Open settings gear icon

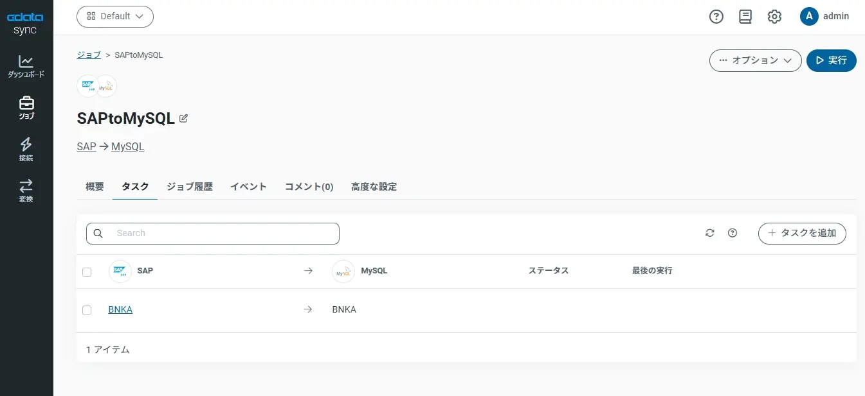tap(774, 17)
